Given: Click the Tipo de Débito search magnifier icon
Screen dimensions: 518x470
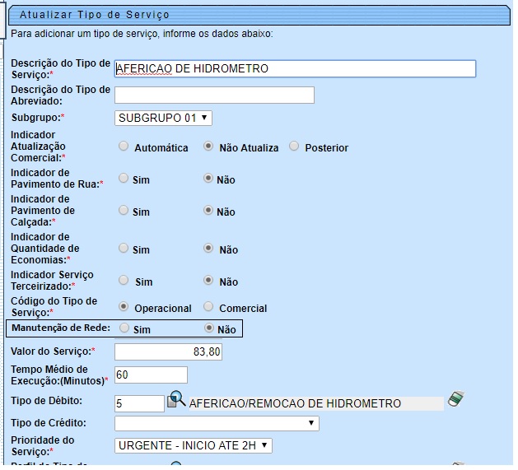Looking at the screenshot, I should pyautogui.click(x=176, y=400).
